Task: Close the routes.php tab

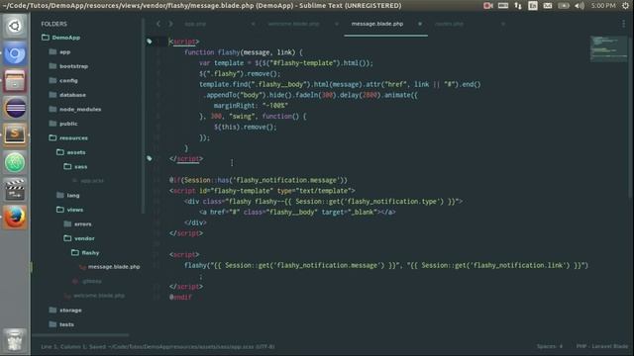Action: [503, 24]
